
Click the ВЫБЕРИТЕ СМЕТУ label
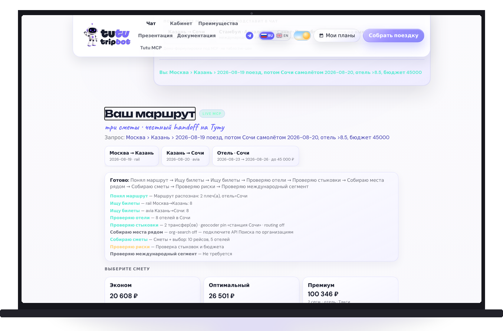coord(127,269)
